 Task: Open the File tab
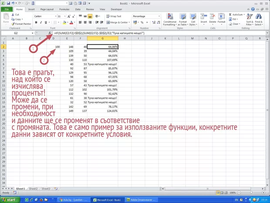[7, 9]
